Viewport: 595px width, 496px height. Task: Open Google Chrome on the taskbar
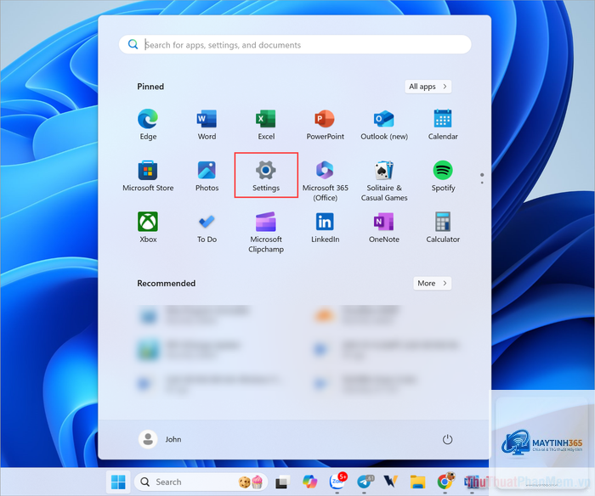tap(445, 482)
